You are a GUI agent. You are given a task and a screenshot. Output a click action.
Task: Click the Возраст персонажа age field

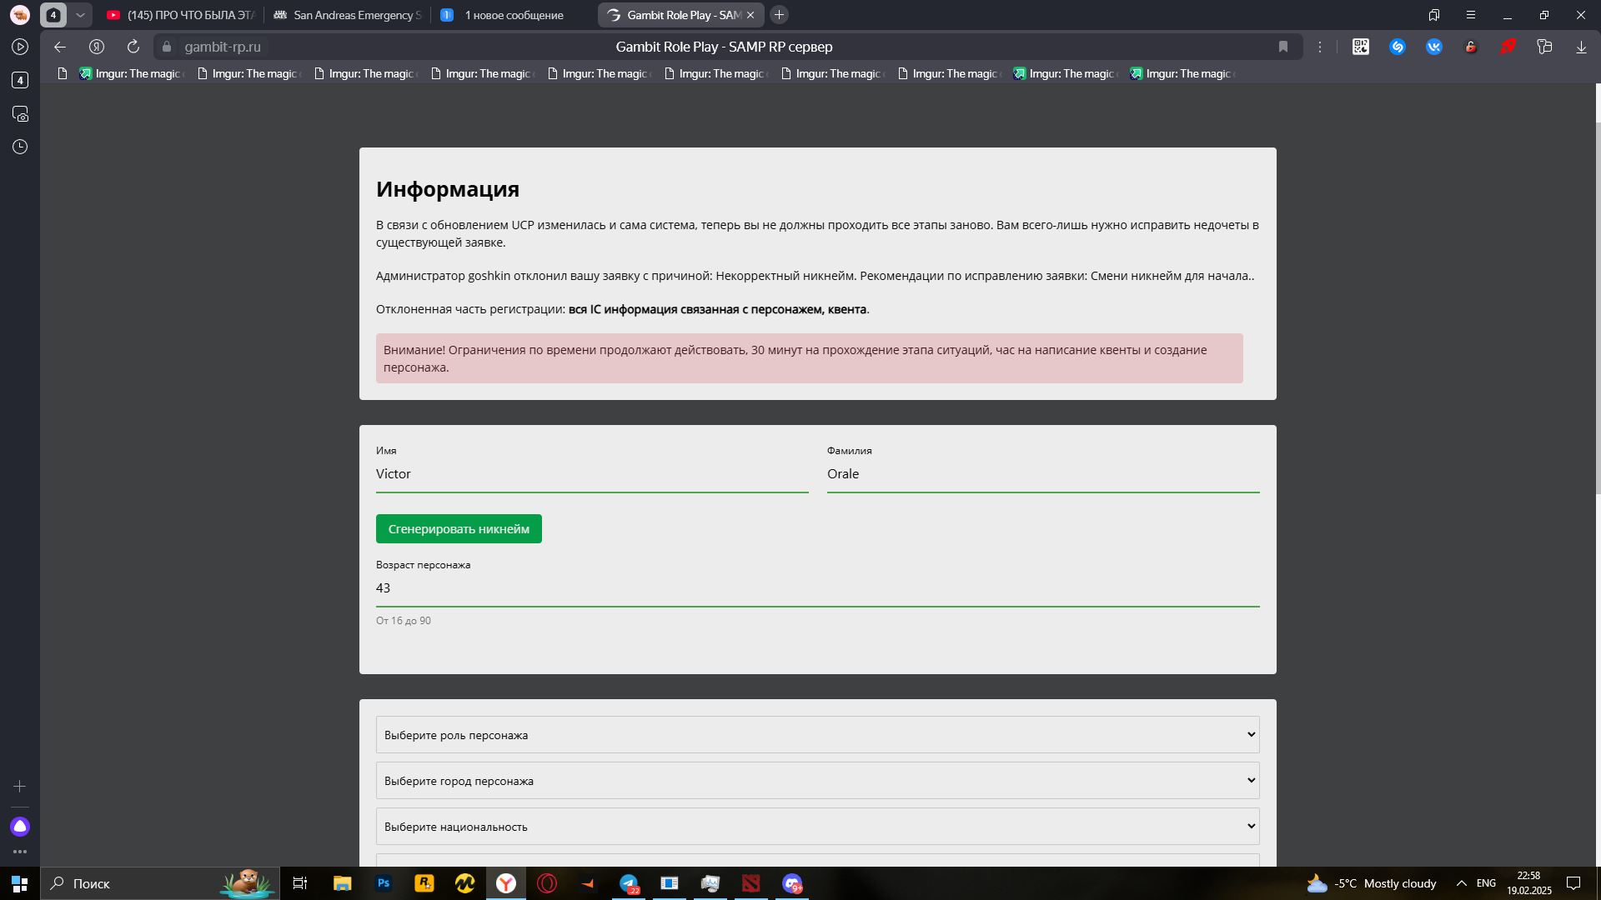point(817,588)
